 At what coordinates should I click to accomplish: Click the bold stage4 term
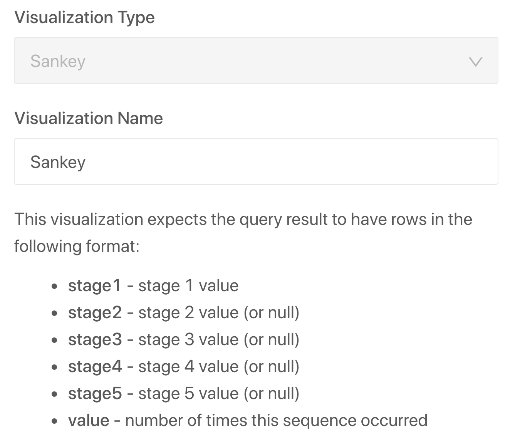pos(95,367)
